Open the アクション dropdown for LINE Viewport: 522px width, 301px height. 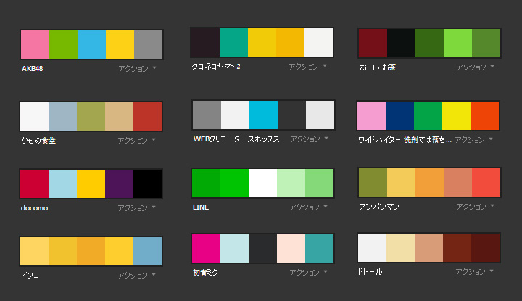[308, 207]
